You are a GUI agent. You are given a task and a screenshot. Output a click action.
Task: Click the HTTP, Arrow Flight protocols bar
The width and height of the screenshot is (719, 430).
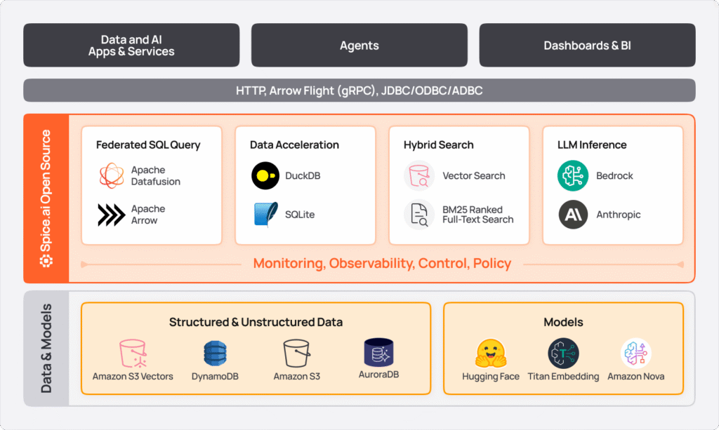359,90
